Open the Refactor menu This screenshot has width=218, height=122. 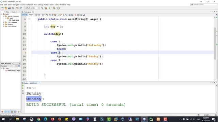click(x=30, y=5)
